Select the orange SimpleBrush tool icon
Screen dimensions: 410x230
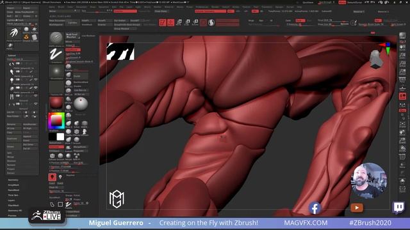click(26, 38)
